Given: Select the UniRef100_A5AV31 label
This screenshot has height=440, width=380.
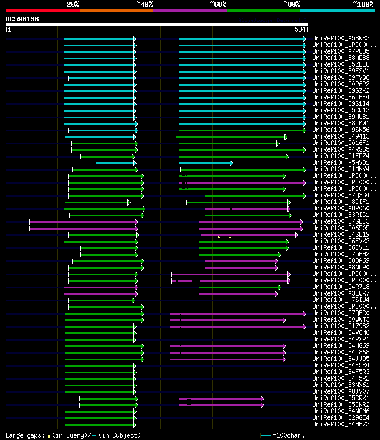Looking at the screenshot, I should click(341, 162).
